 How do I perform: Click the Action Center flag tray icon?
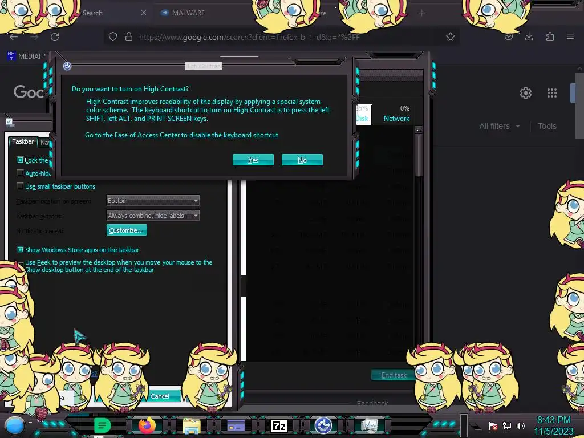(493, 425)
